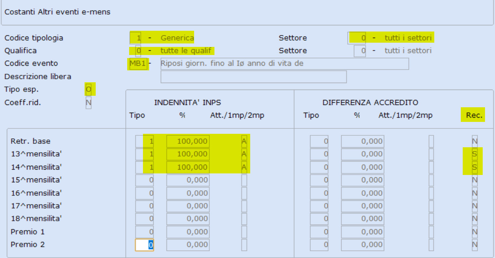
Task: Click the "Costanti Altri eventi e-mens" title
Action: click(x=57, y=12)
